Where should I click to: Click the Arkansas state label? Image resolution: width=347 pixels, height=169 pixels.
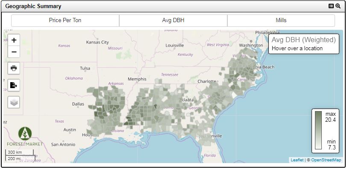116,83
